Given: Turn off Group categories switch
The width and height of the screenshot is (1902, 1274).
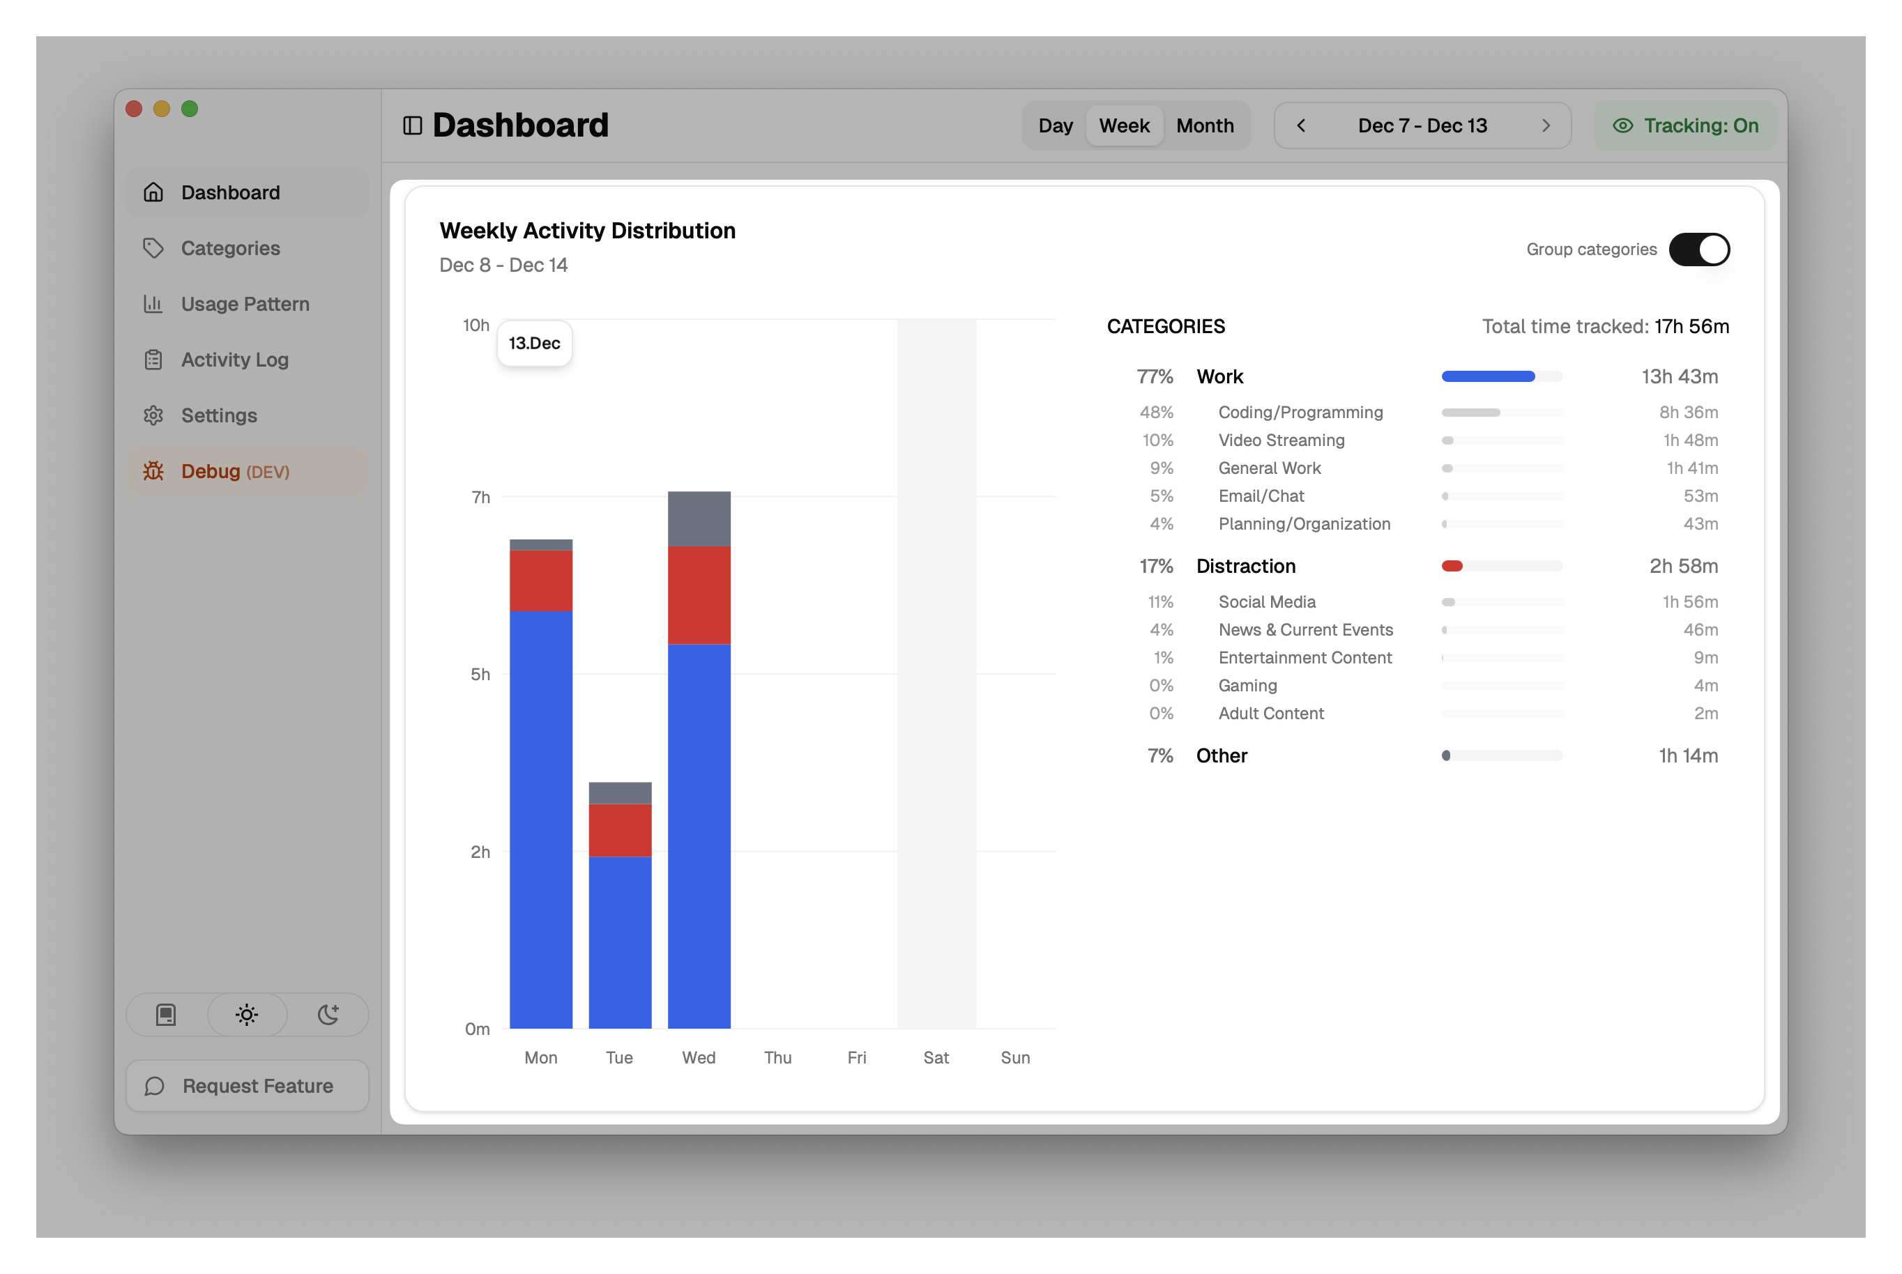Looking at the screenshot, I should coord(1699,250).
